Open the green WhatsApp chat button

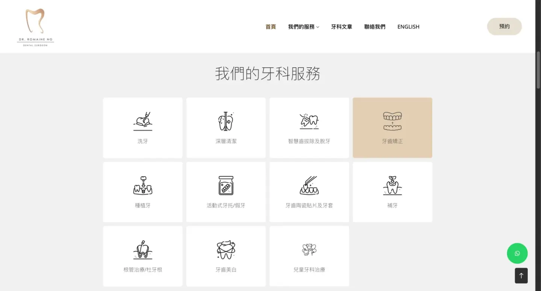517,253
